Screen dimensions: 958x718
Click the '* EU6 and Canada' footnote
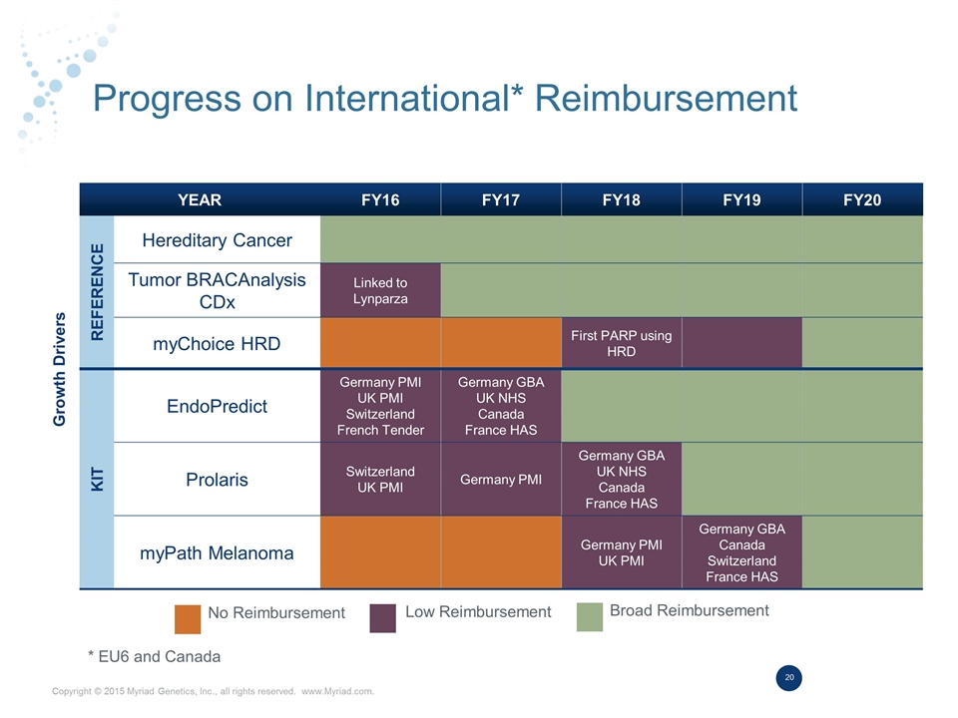[x=154, y=656]
